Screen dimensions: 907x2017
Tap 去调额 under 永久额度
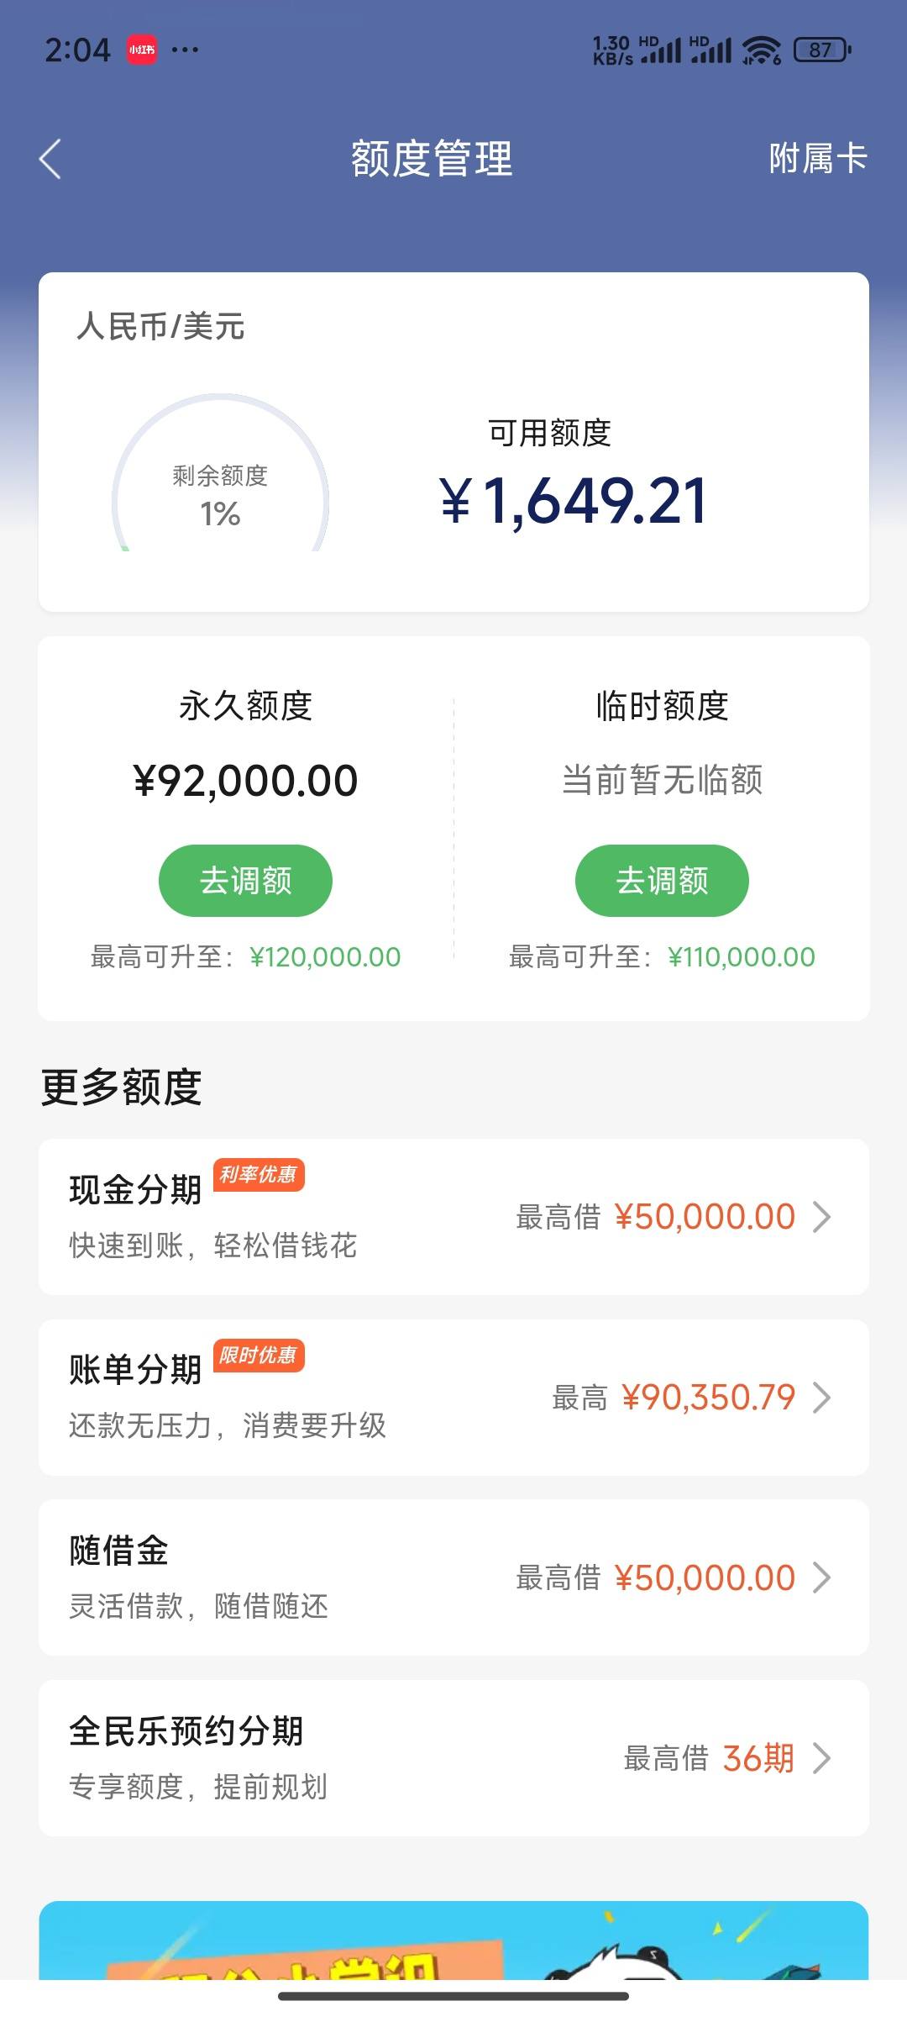245,880
